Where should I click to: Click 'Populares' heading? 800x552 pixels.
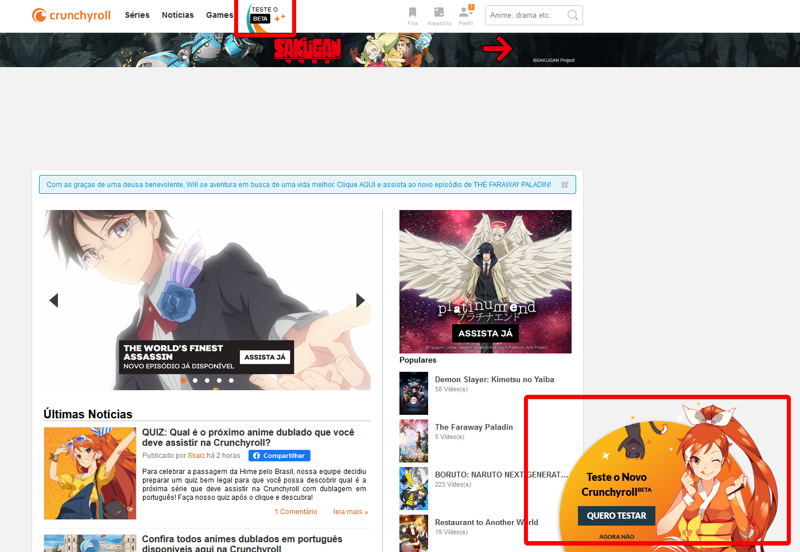(x=418, y=360)
